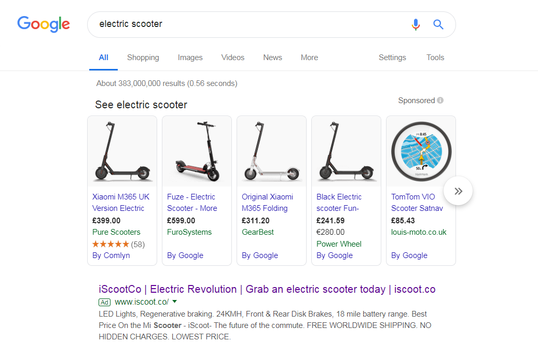The image size is (538, 357).
Task: Switch to the Shopping tab
Action: 143,58
